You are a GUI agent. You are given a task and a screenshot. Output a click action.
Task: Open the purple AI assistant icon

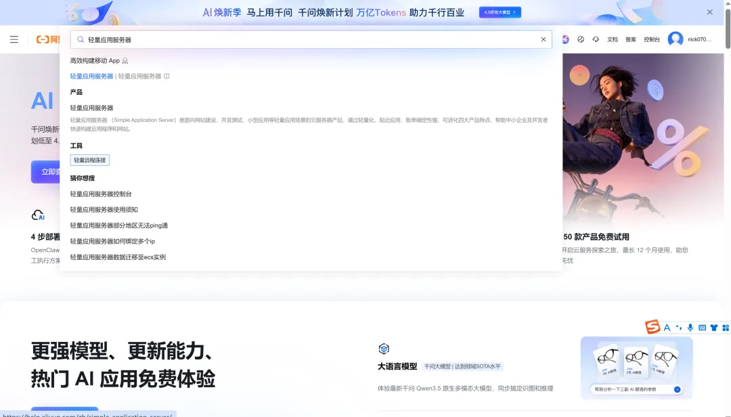(565, 40)
